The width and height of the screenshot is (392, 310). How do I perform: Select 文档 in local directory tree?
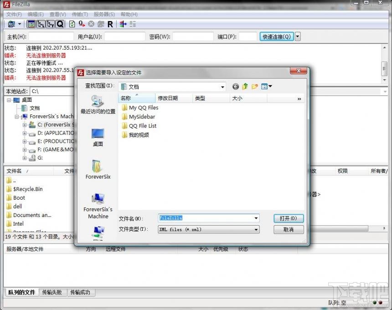point(31,108)
